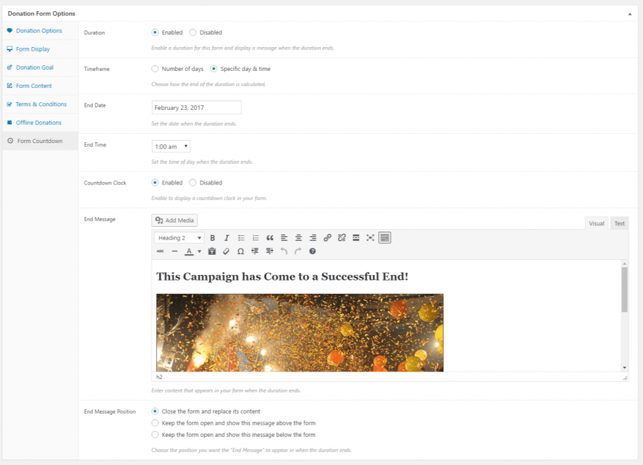Open the Donation Goal section
This screenshot has width=643, height=465.
[35, 68]
